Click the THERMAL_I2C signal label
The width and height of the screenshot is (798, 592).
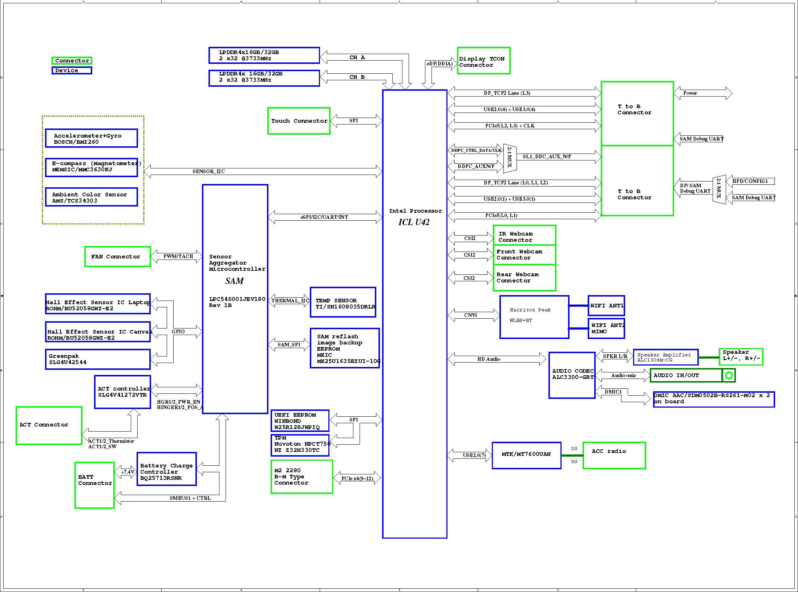290,301
